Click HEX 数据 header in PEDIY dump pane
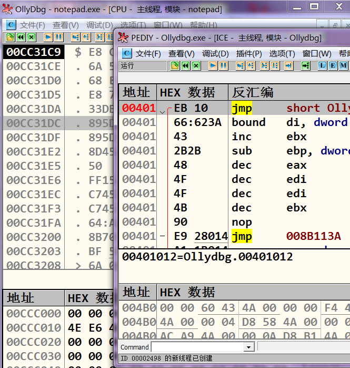 254,292
